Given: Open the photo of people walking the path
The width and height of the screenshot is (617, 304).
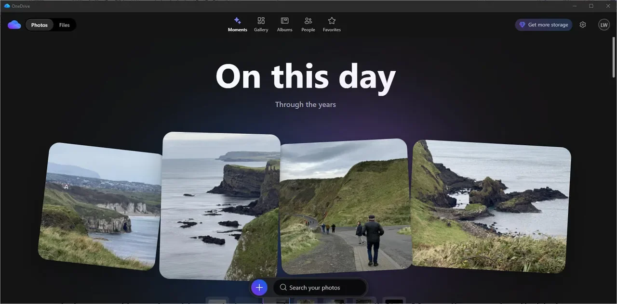Looking at the screenshot, I should click(344, 207).
